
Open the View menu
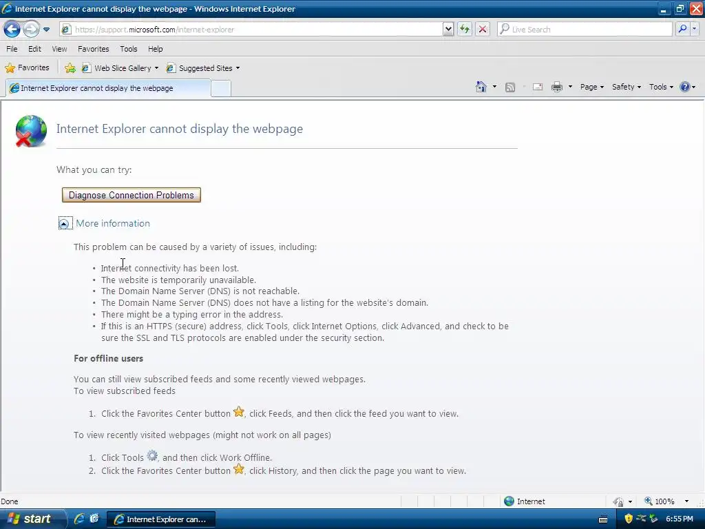59,49
